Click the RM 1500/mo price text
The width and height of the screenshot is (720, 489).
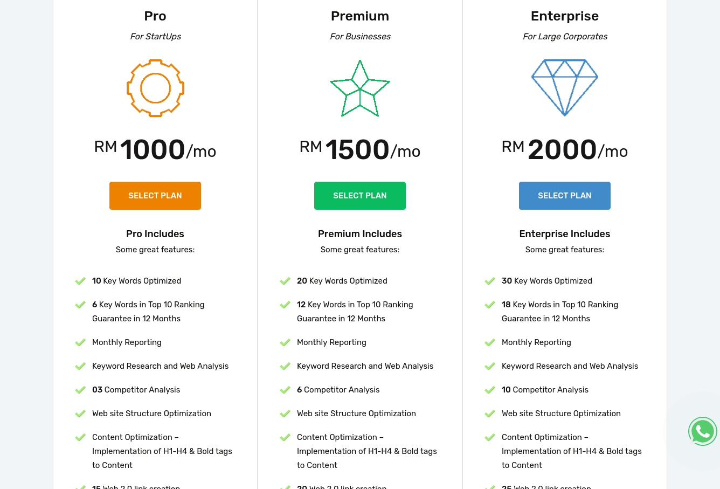pos(360,149)
